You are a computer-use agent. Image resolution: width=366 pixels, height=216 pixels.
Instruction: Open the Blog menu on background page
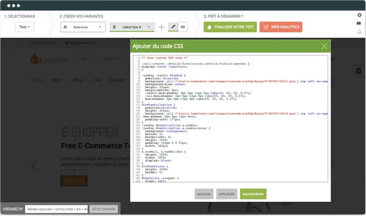[x=79, y=80]
